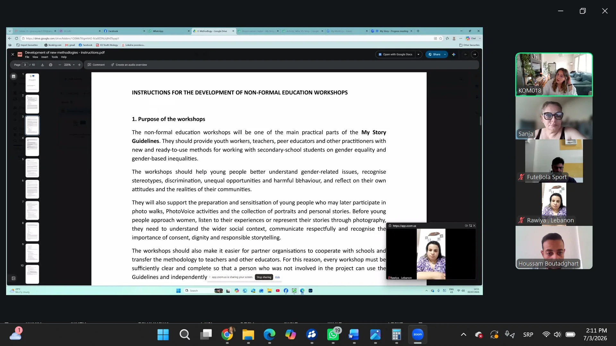Add a Comment to the PDF
This screenshot has height=346, width=616.
click(96, 65)
